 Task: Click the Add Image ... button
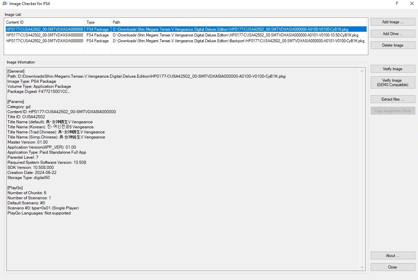click(393, 22)
